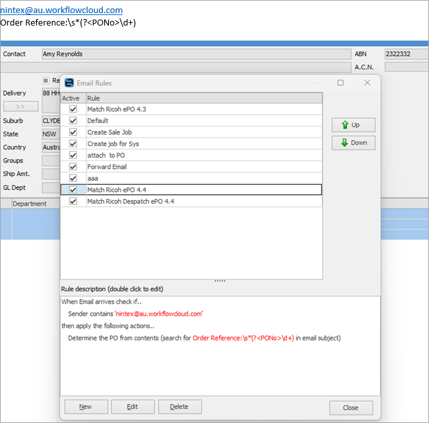429x423 pixels.
Task: Click the A.C.N. field in background form
Action: 407,67
